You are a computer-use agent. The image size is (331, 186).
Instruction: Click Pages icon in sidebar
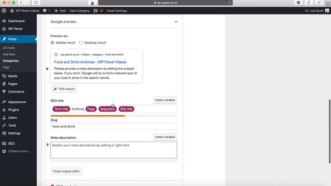pyautogui.click(x=4, y=84)
